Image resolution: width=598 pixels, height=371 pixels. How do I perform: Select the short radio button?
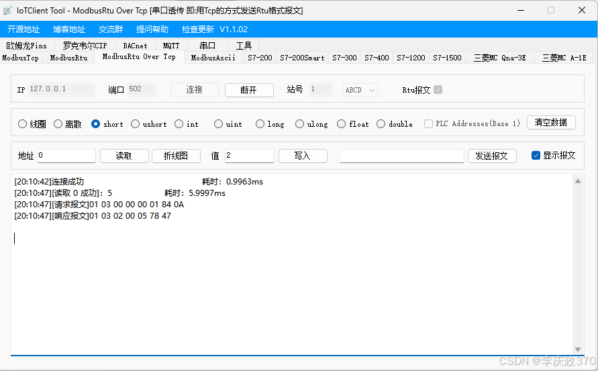click(96, 124)
